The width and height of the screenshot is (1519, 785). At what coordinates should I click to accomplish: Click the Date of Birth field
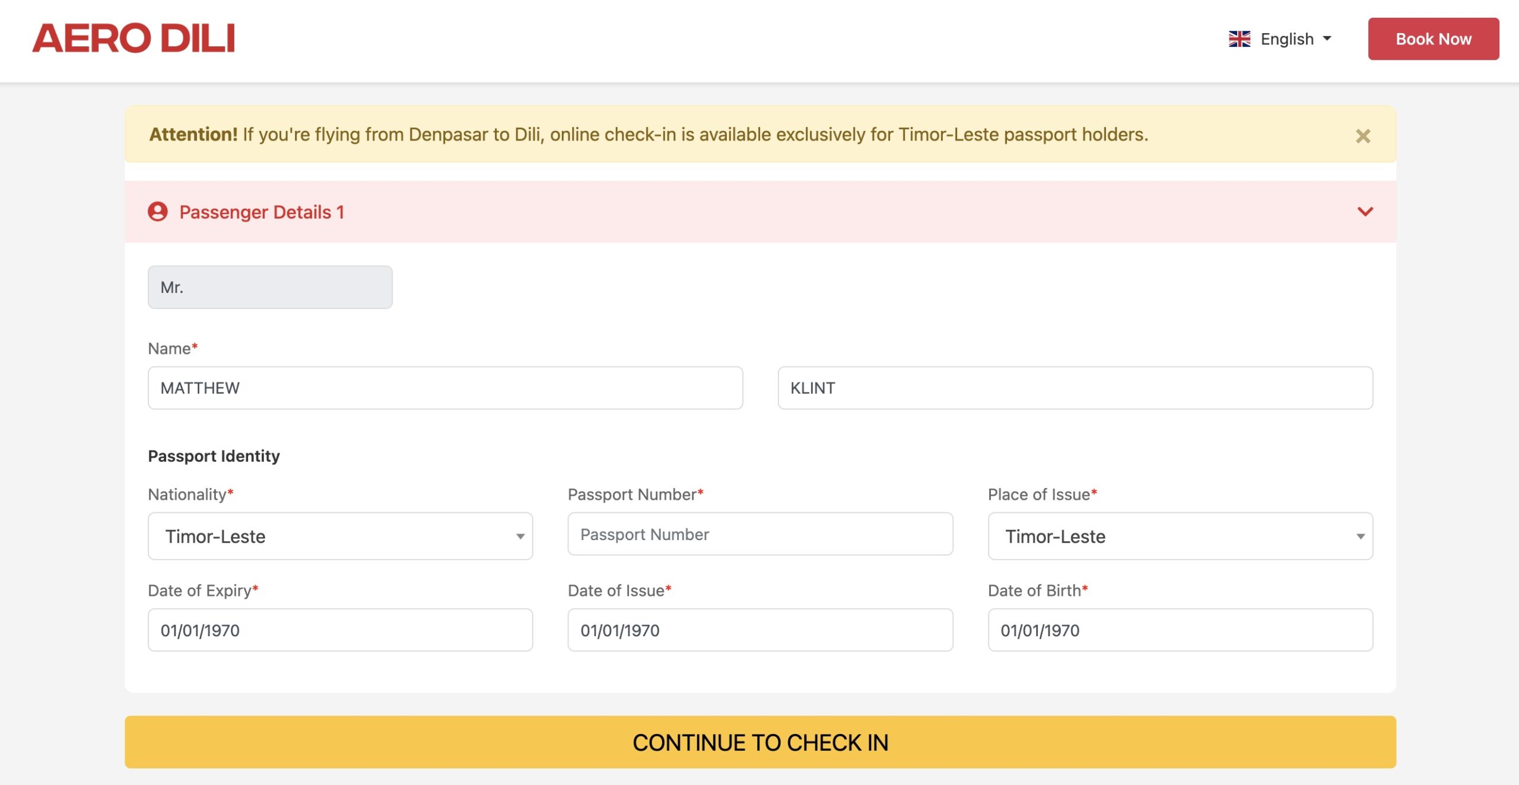[1180, 630]
